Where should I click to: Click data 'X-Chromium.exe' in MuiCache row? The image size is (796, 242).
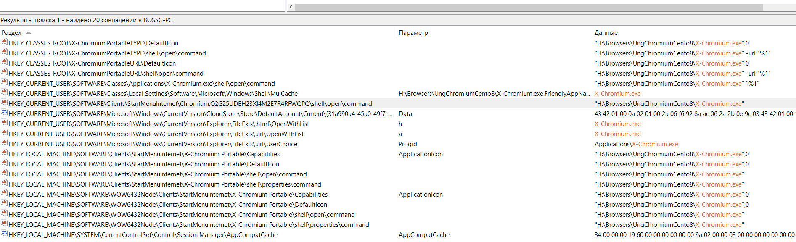(x=618, y=94)
